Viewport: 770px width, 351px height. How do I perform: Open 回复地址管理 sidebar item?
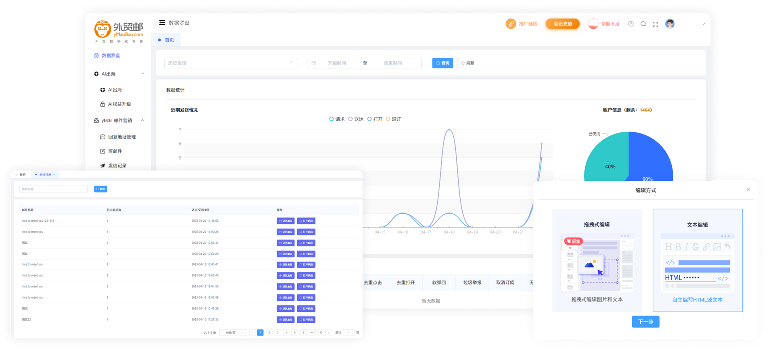[x=122, y=137]
